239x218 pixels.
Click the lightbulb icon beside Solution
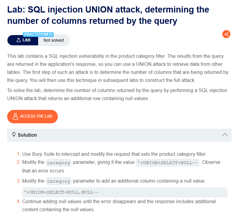click(14, 135)
